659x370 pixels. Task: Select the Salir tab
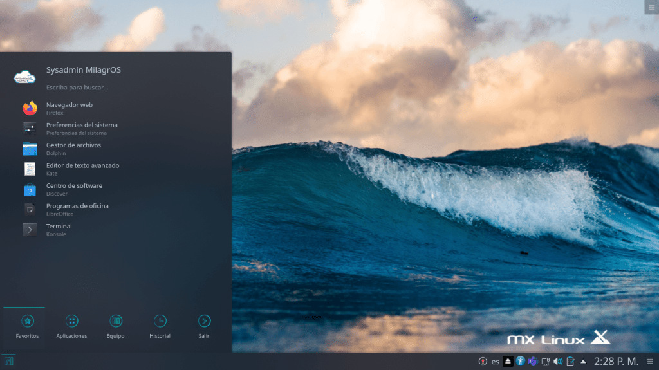tap(204, 327)
